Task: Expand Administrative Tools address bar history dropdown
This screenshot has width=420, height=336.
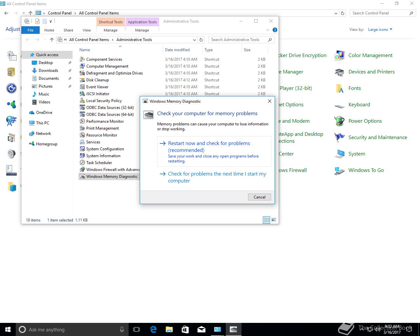Action: (195, 40)
